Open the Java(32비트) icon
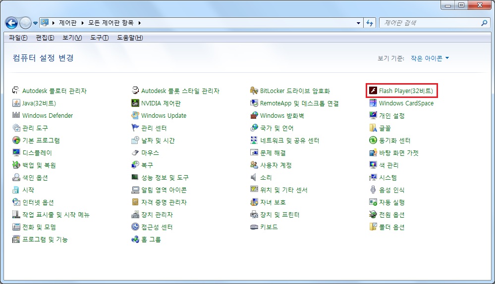 (x=16, y=103)
